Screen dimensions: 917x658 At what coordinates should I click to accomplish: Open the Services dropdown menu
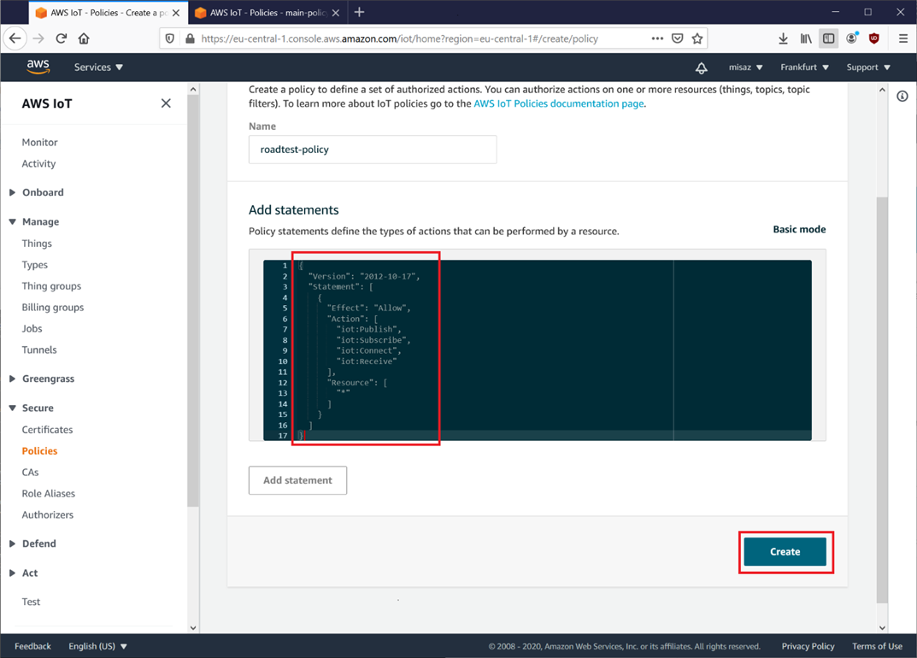pyautogui.click(x=98, y=68)
